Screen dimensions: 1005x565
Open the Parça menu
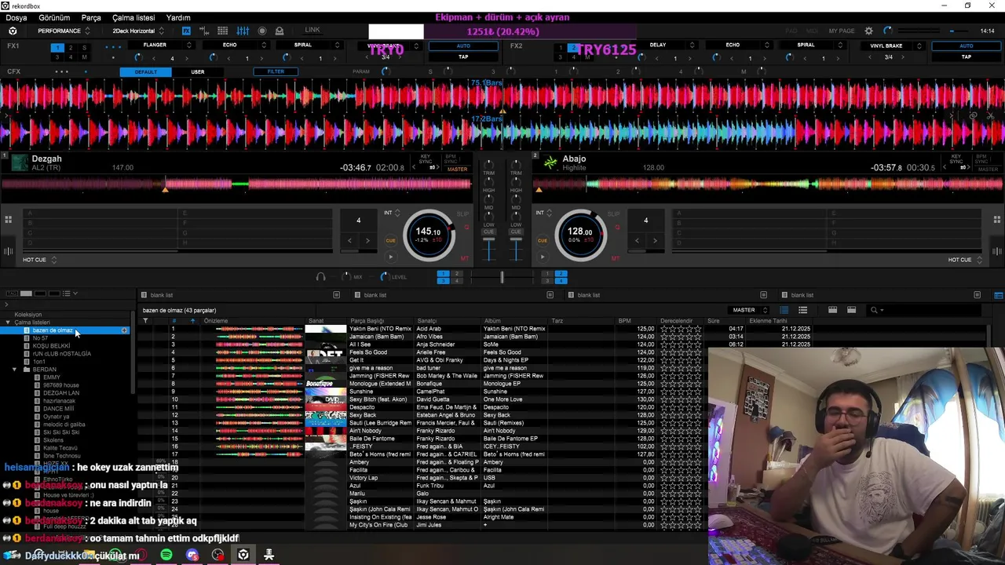tap(91, 17)
